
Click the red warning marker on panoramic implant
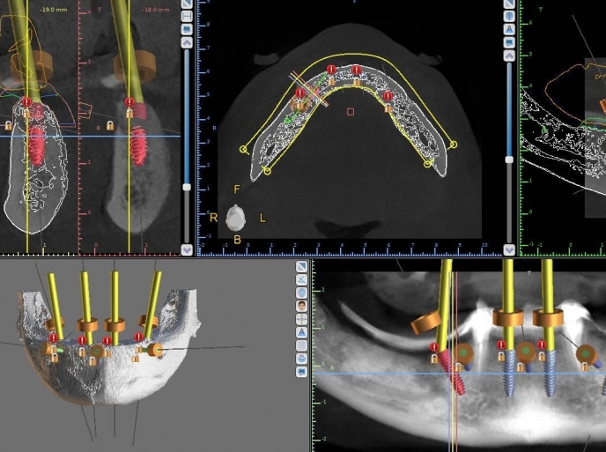[x=433, y=347]
